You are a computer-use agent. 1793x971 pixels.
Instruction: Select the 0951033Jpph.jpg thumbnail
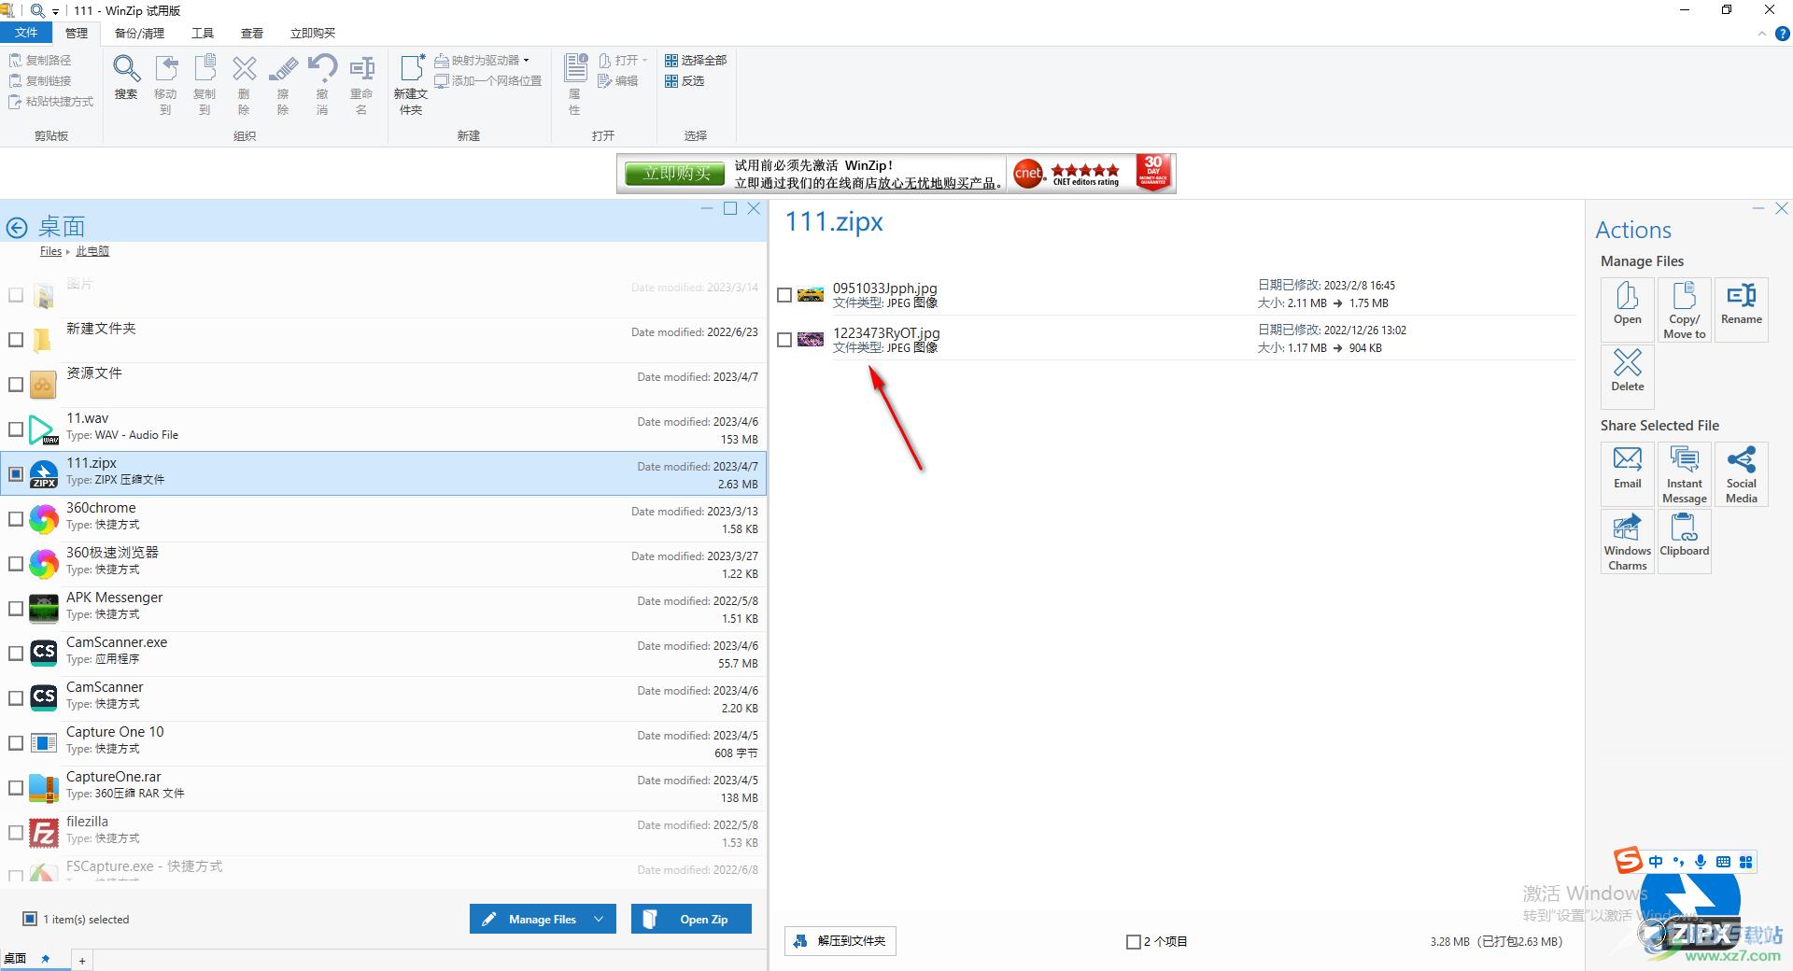[811, 295]
